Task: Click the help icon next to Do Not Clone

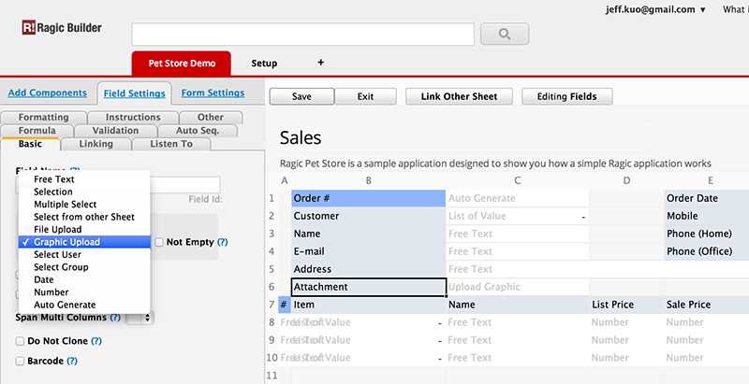Action: point(96,341)
